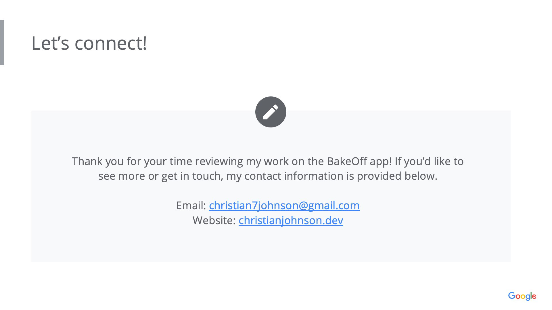Click the words "provided below." in paragraph
Screen dimensions: 552x310
pyautogui.click(x=397, y=176)
